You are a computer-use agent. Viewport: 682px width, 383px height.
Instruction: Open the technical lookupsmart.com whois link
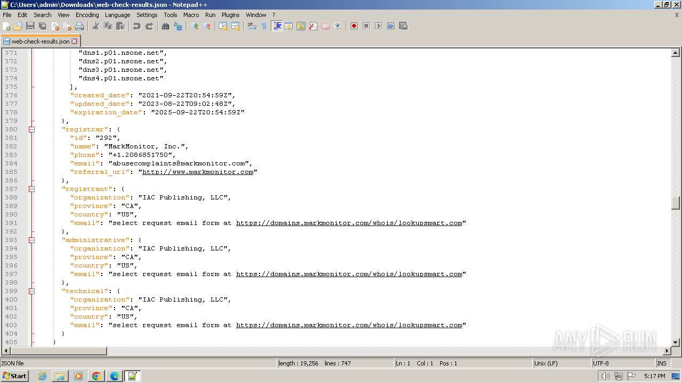click(x=349, y=325)
